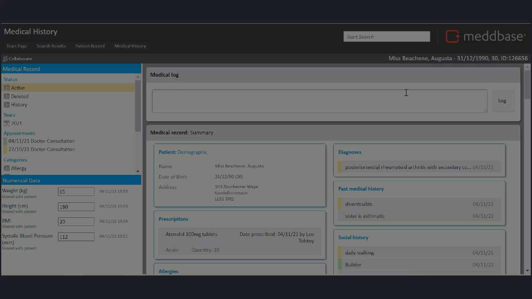Image resolution: width=532 pixels, height=299 pixels.
Task: Open 27/10/21 Doctor Consultation appointment
Action: pos(42,149)
